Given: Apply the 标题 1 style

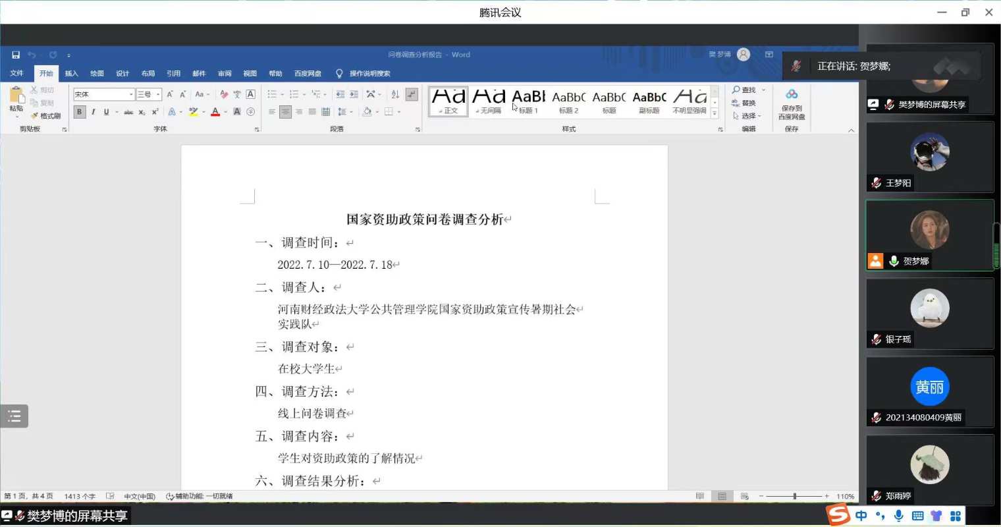Looking at the screenshot, I should 528,101.
